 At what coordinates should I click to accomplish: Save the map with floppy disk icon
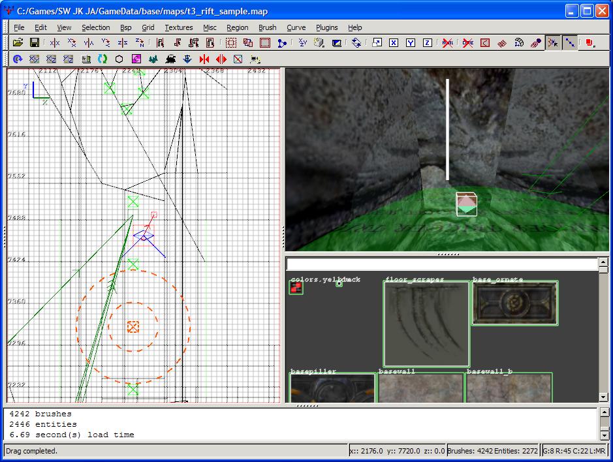click(35, 42)
